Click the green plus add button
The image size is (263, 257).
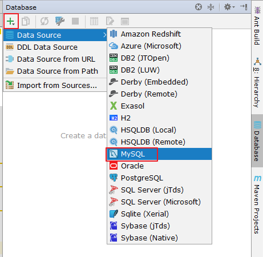[11, 21]
